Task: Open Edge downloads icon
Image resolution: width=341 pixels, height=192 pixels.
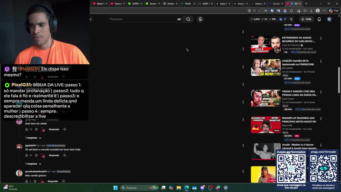Action: pyautogui.click(x=311, y=11)
